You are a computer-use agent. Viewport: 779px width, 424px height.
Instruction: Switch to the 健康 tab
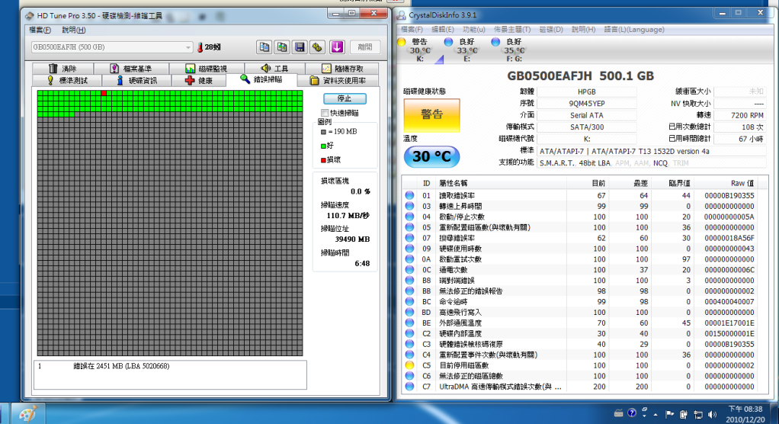tap(199, 81)
